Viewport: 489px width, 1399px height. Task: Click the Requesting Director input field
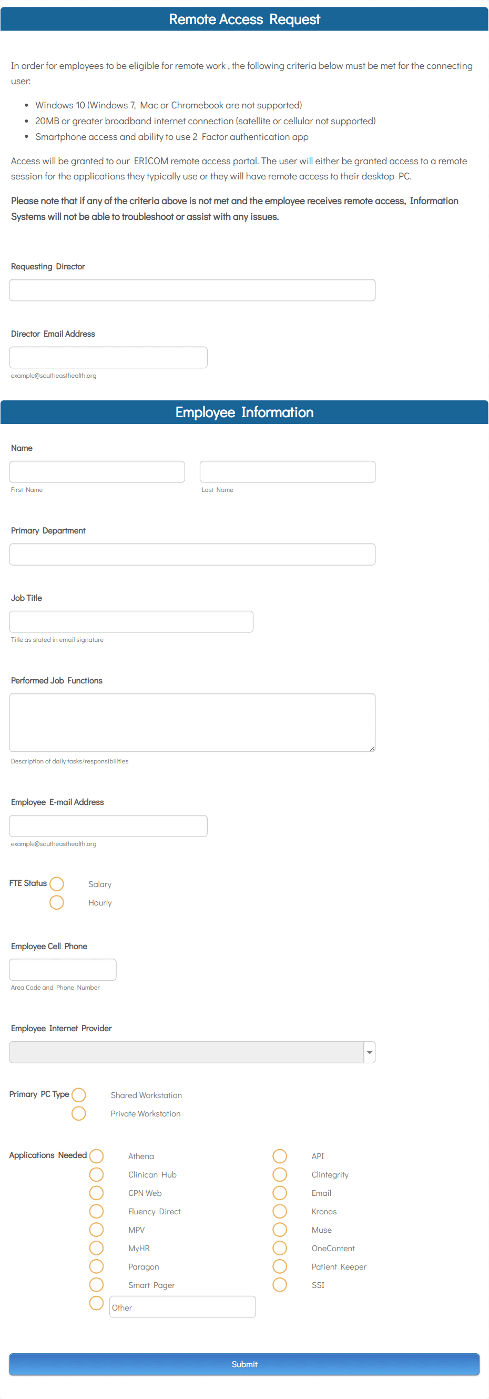point(192,289)
